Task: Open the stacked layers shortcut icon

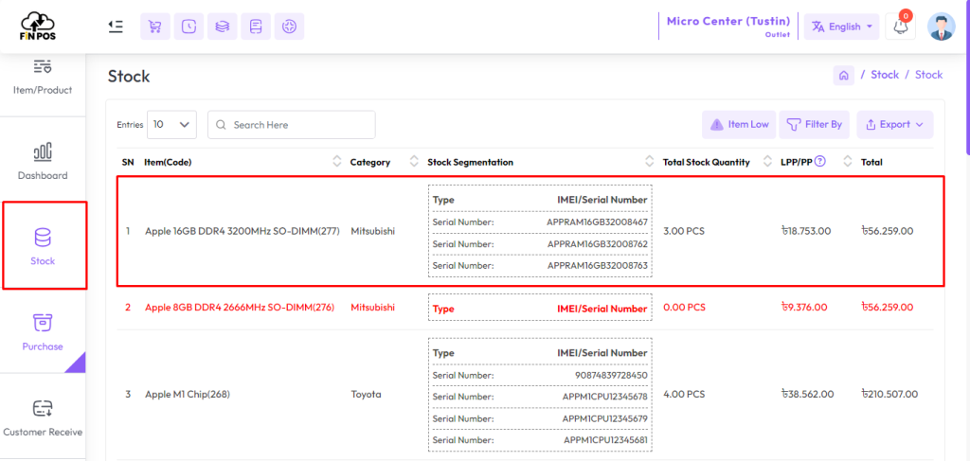Action: [x=222, y=27]
